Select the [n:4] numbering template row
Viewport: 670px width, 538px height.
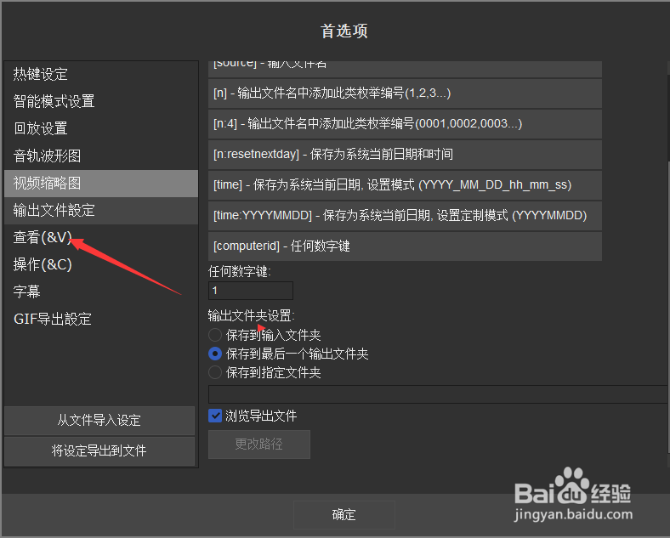pyautogui.click(x=405, y=124)
